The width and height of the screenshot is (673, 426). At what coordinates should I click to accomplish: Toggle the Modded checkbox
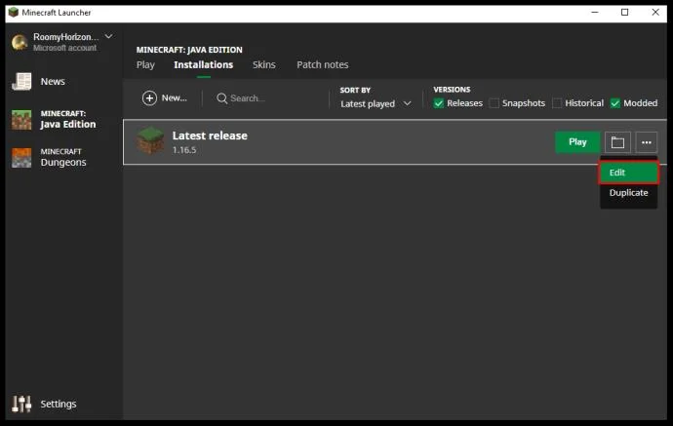pyautogui.click(x=615, y=103)
